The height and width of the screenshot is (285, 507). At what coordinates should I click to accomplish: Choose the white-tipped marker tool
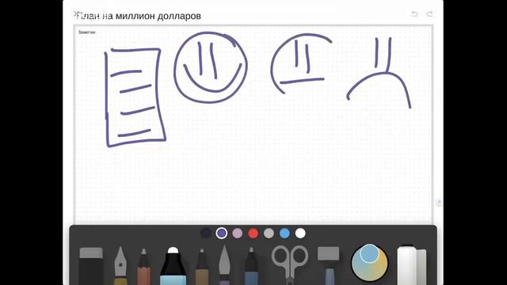(x=173, y=266)
